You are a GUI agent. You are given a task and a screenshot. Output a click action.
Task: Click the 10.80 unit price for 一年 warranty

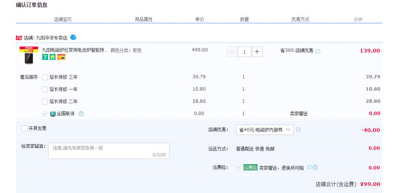199,89
